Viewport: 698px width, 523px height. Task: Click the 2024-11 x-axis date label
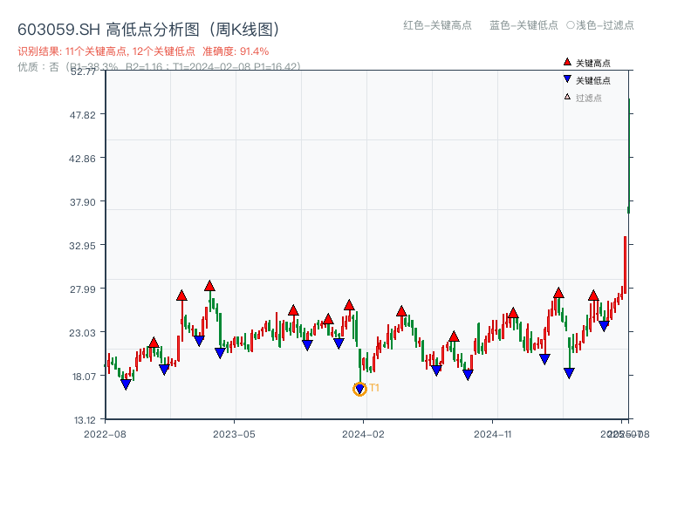[x=493, y=434]
